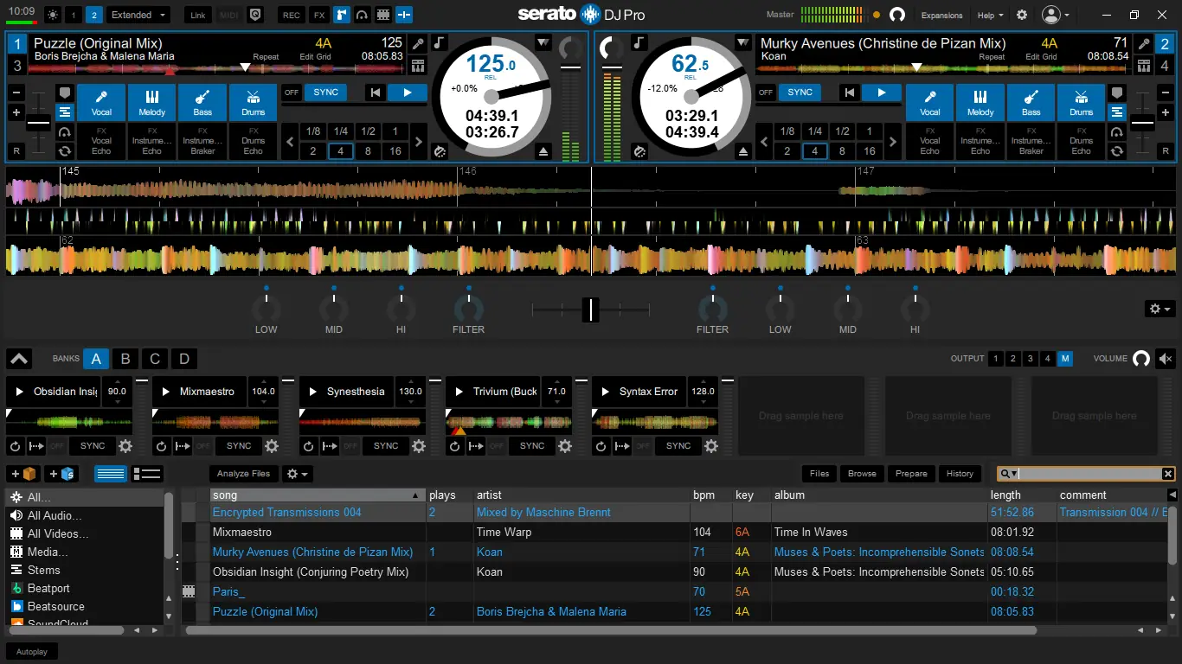Collapse the sampler panel with the up chevron
The width and height of the screenshot is (1182, 664).
click(19, 359)
